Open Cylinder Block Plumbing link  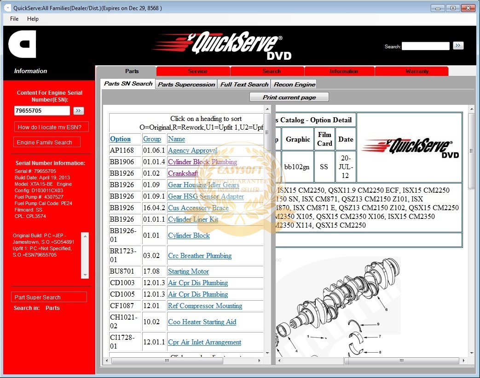(x=202, y=162)
